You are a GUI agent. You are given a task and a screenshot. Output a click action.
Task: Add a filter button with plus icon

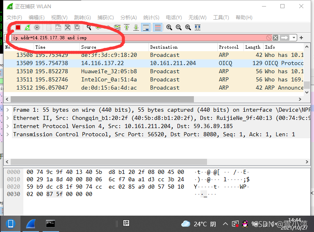(301, 38)
